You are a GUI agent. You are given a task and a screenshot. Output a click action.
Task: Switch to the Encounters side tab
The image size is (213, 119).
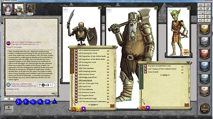pos(115,74)
